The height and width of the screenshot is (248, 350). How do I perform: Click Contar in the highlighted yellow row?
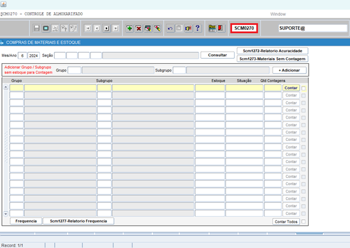[x=291, y=88]
